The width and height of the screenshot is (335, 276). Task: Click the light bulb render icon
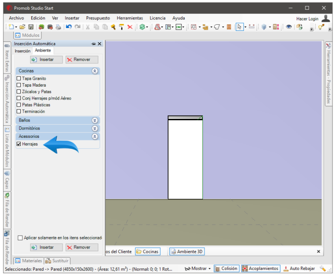[321, 27]
